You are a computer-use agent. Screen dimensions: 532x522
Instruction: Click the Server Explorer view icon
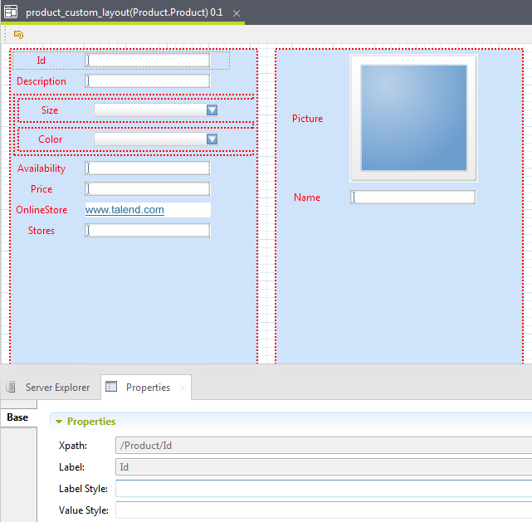click(12, 388)
